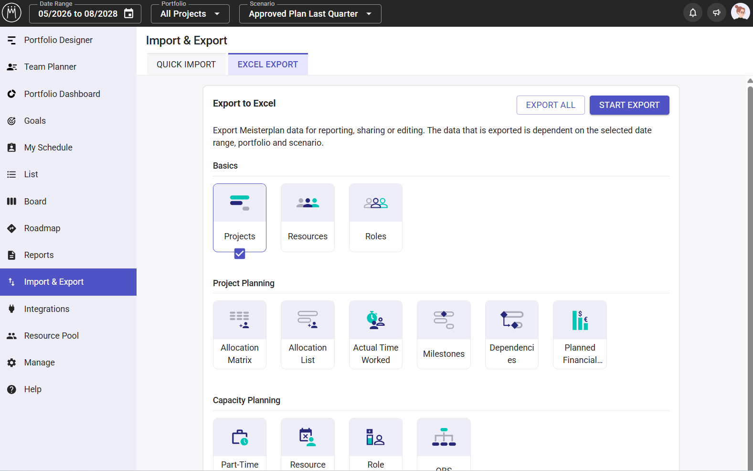Open the date range calendar picker icon
The image size is (753, 471).
129,13
